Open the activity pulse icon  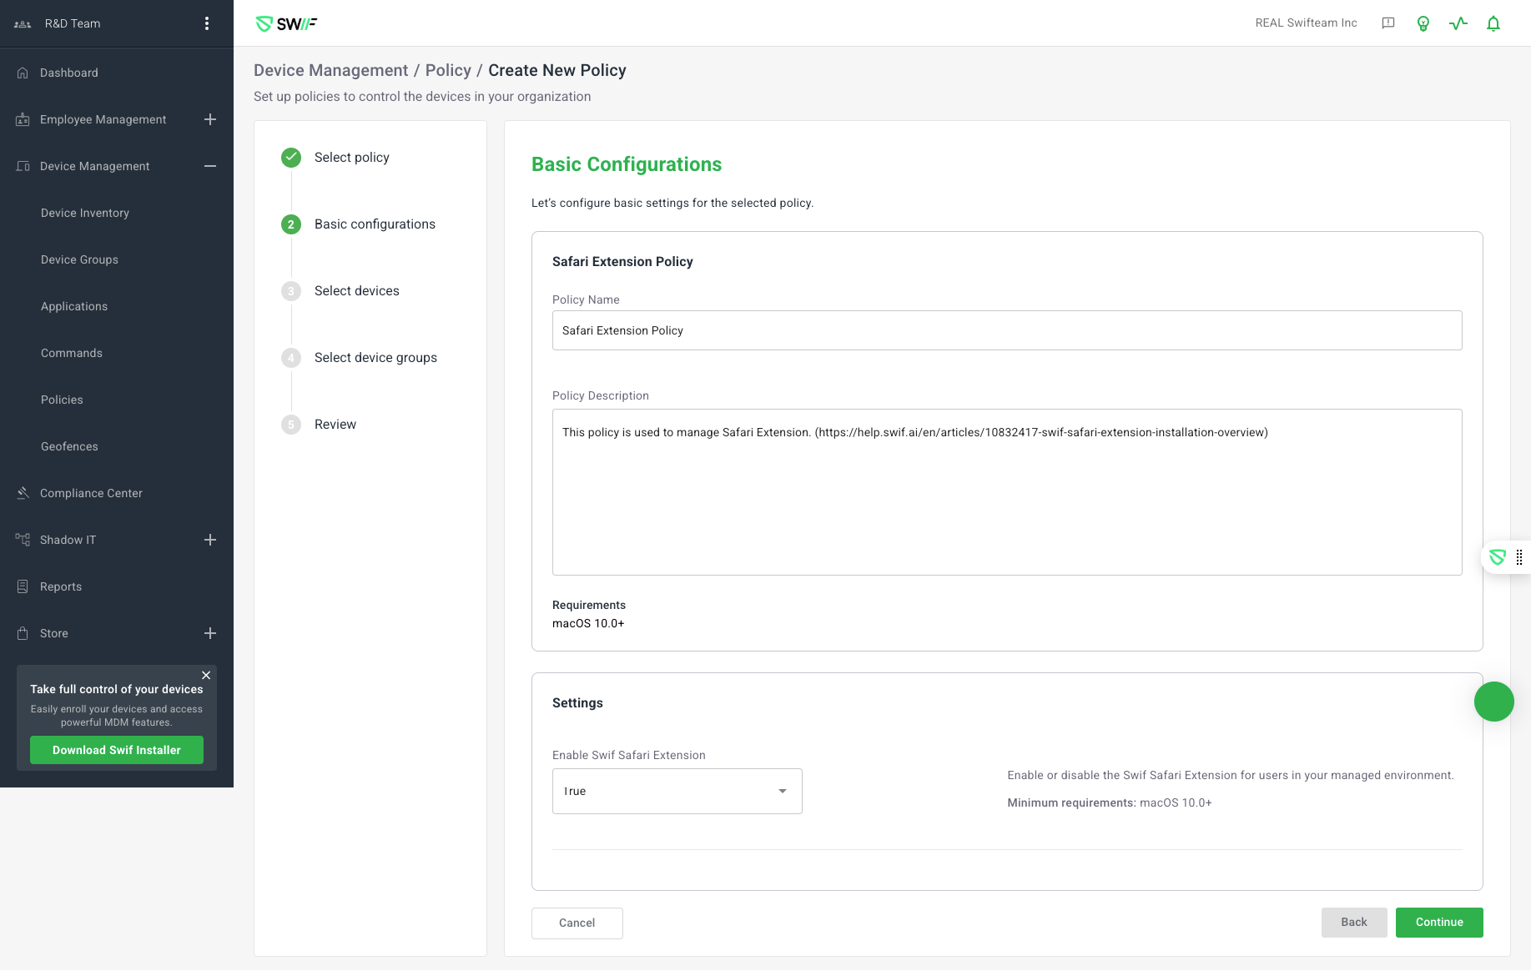(1458, 23)
